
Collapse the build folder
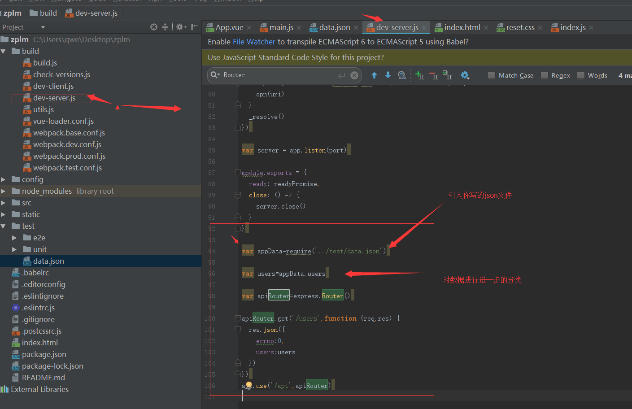click(x=3, y=51)
